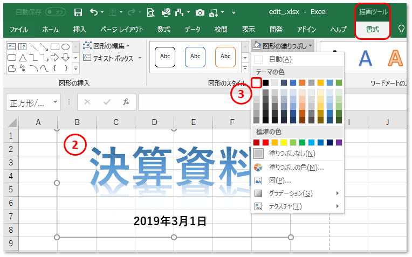Select the oval shape in the shapes gallery
This screenshot has height=257, width=412.
click(65, 47)
